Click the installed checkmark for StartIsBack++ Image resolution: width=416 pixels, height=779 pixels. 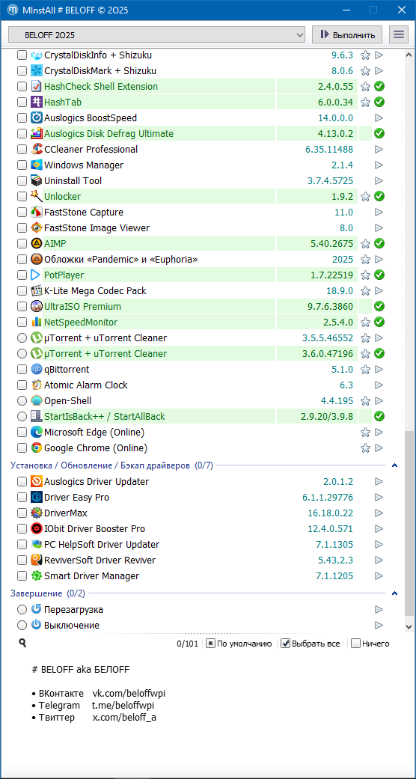380,416
